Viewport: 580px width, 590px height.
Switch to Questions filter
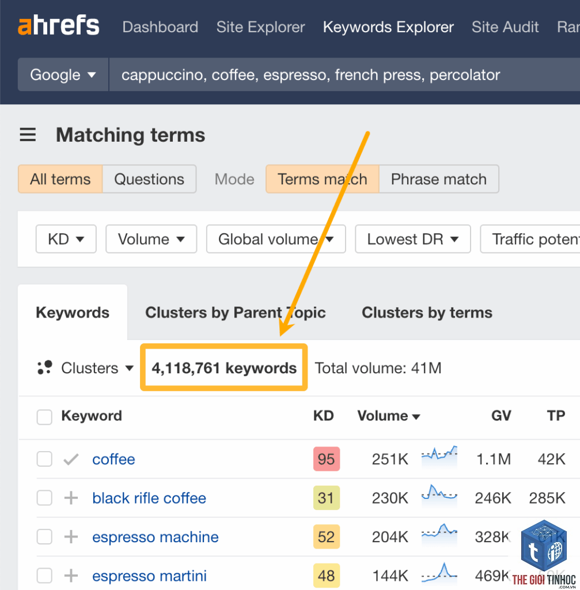pos(149,179)
